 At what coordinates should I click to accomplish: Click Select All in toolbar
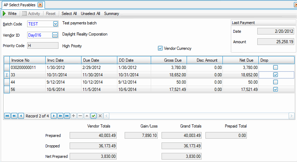69,14
